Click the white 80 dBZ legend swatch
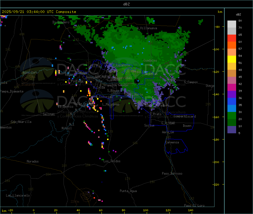 coord(232,24)
